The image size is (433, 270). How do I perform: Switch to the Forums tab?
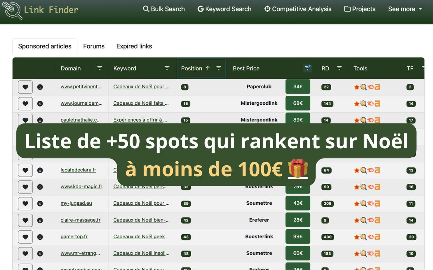pos(94,46)
